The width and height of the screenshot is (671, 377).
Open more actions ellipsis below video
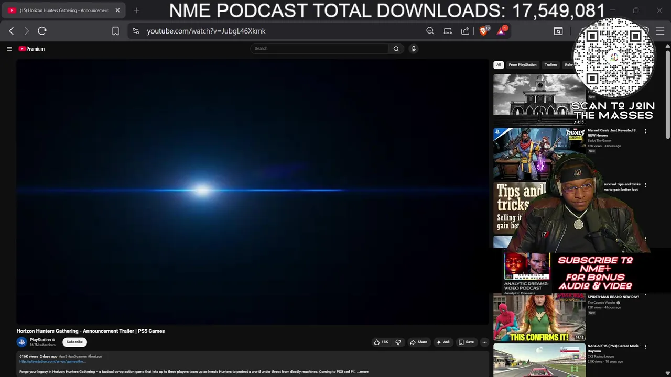pos(484,342)
